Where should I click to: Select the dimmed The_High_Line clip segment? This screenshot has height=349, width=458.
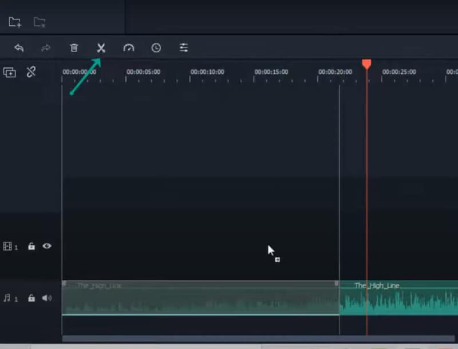[x=200, y=298]
